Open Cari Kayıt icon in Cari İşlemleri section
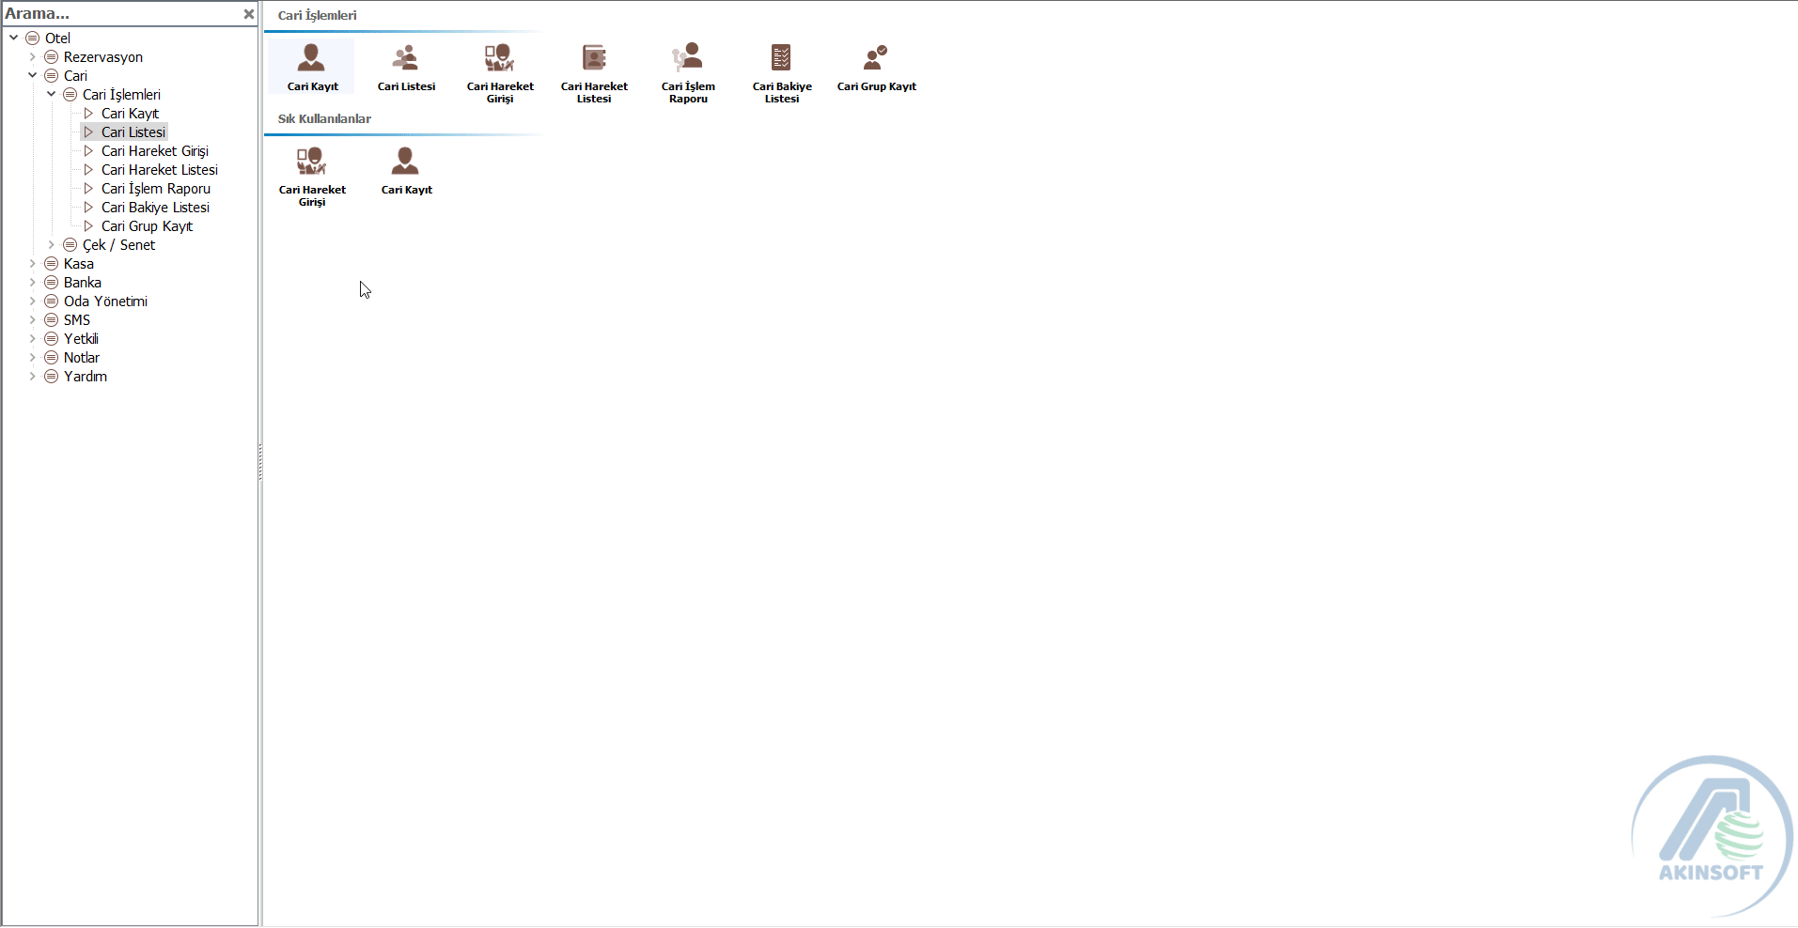The width and height of the screenshot is (1798, 928). point(311,67)
